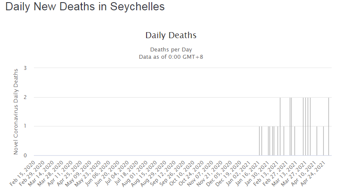The width and height of the screenshot is (339, 192).
Task: Click the y-axis label '0'
Action: tap(25, 155)
